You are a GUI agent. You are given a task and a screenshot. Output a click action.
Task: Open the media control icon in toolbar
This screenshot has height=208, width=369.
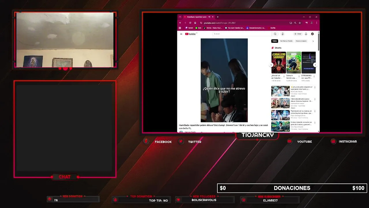[307, 23]
